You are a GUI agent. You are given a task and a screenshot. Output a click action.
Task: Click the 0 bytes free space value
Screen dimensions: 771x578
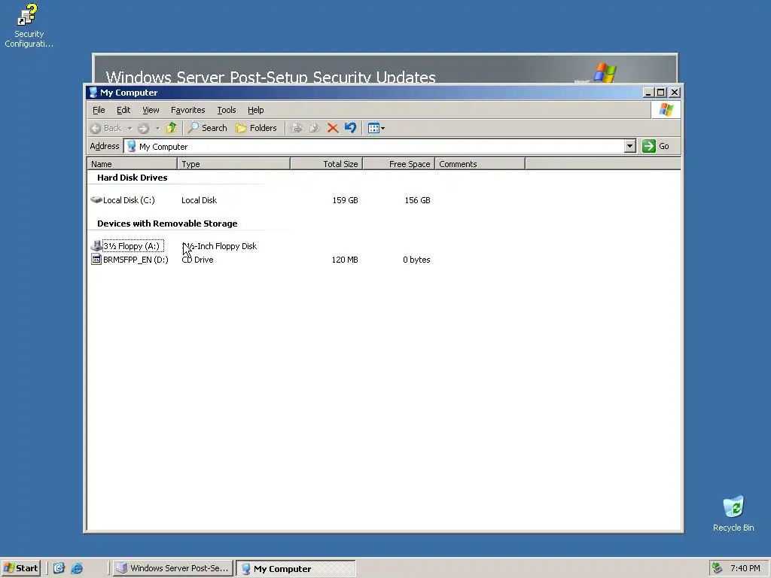416,260
